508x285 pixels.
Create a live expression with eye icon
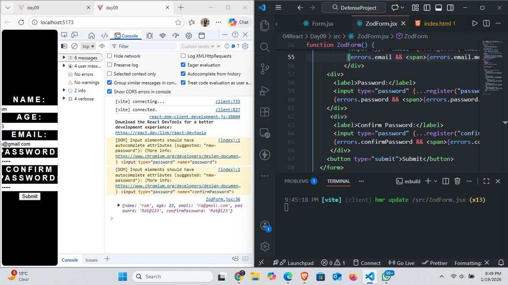102,46
